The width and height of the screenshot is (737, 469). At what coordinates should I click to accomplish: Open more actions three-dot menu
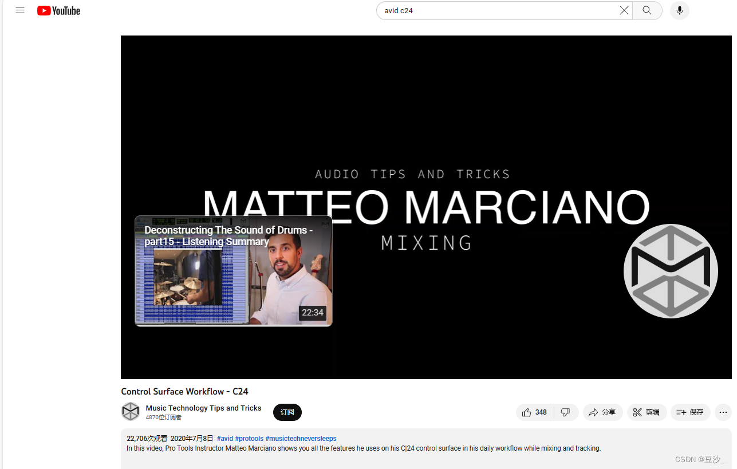tap(723, 412)
